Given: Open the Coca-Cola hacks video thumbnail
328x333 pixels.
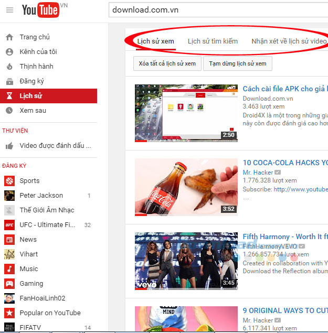Looking at the screenshot, I should [186, 187].
